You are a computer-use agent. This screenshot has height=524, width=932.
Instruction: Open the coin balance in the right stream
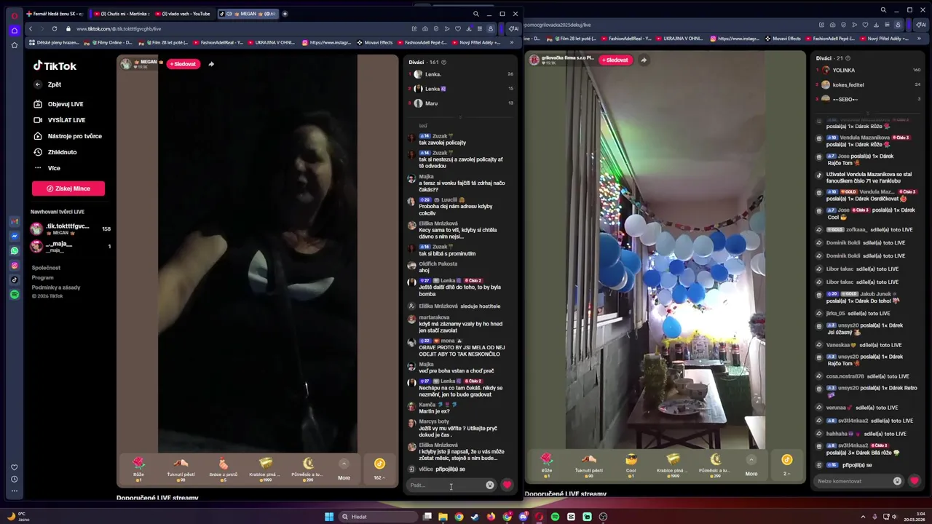pyautogui.click(x=786, y=464)
